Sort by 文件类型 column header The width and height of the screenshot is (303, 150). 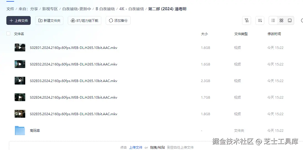point(241,34)
